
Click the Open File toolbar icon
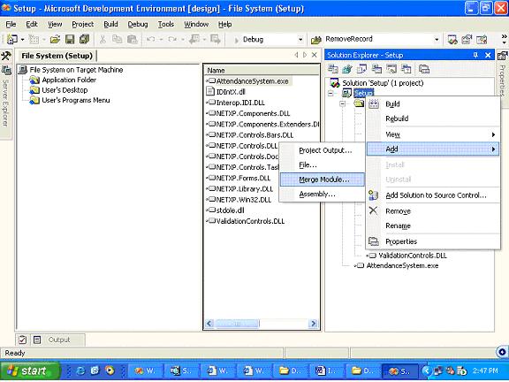(55, 40)
